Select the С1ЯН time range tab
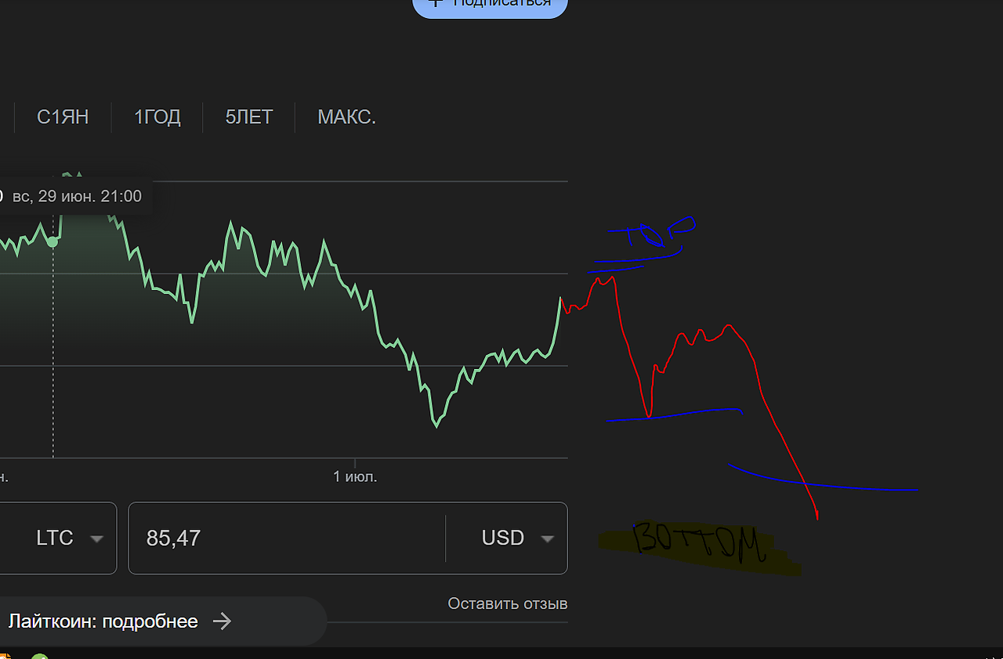The image size is (1003, 659). tap(63, 118)
